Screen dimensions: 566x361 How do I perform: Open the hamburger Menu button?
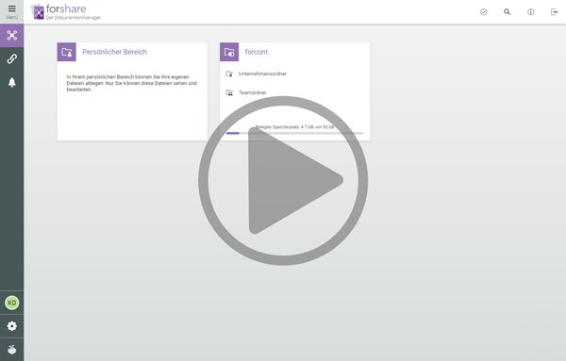(x=11, y=12)
